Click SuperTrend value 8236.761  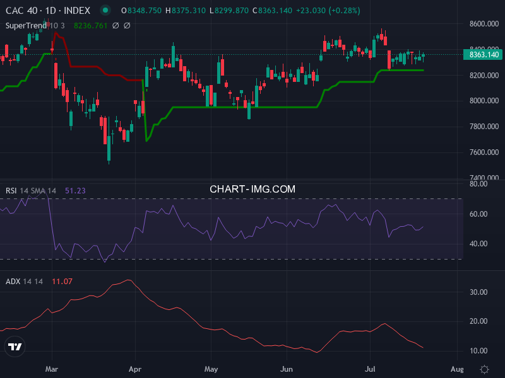[x=90, y=26]
